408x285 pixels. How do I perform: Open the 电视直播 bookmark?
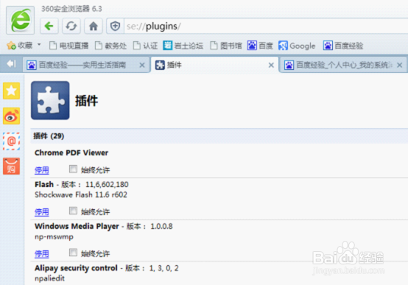click(68, 46)
